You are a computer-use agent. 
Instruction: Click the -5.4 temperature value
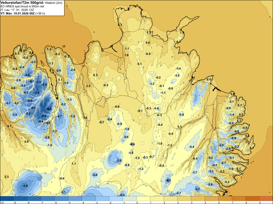point(41,121)
